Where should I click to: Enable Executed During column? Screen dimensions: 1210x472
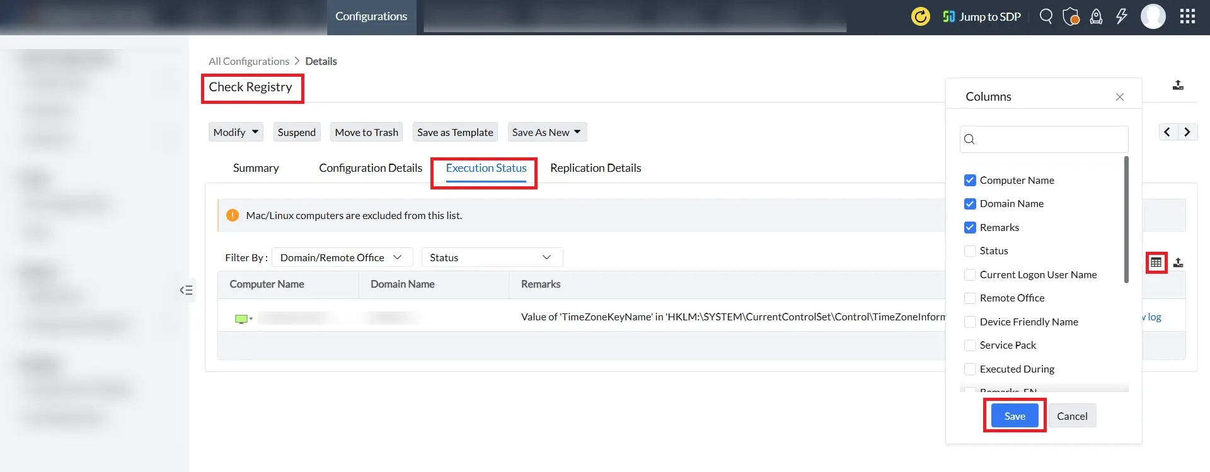pyautogui.click(x=970, y=369)
